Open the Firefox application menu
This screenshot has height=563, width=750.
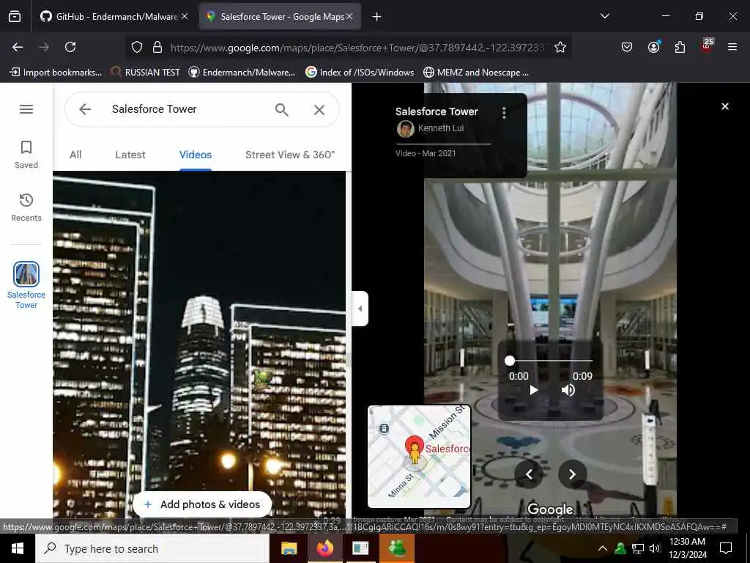click(x=732, y=47)
